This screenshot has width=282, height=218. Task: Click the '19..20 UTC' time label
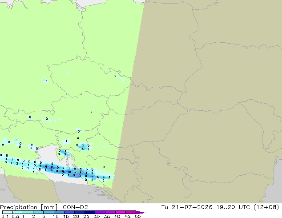(x=233, y=207)
